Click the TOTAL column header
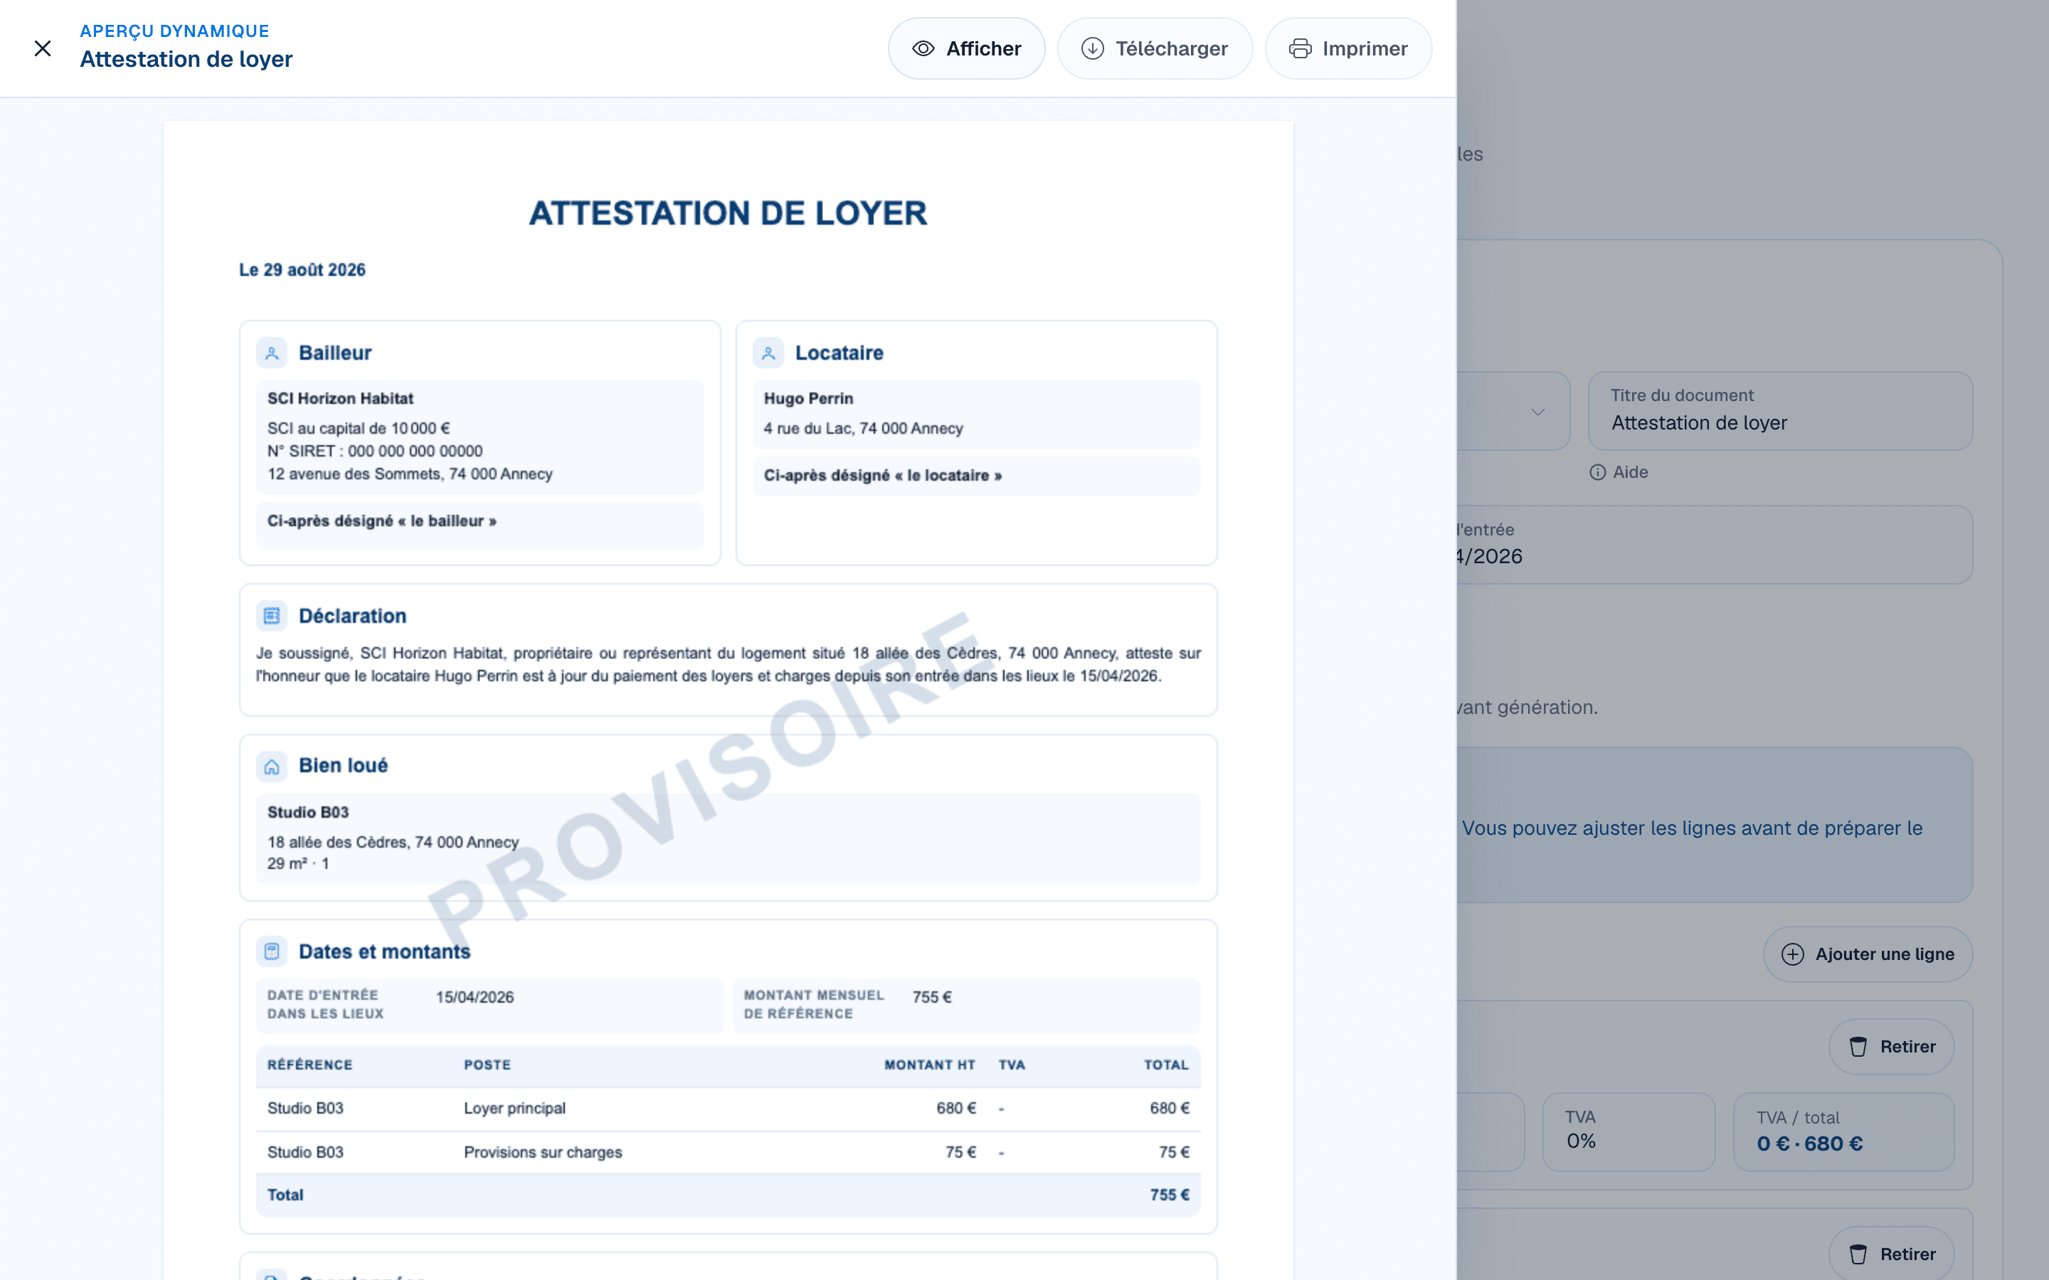This screenshot has height=1280, width=2049. [x=1166, y=1065]
